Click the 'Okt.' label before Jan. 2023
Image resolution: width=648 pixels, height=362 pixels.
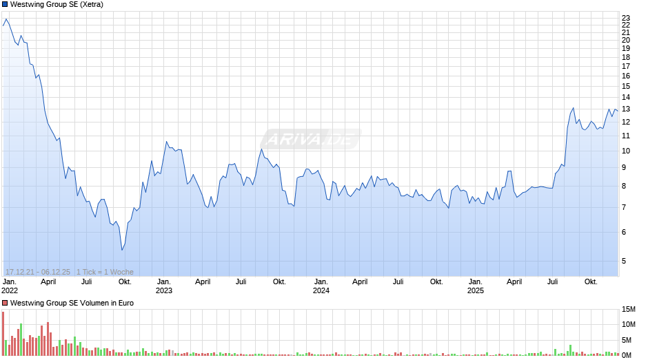pyautogui.click(x=125, y=282)
